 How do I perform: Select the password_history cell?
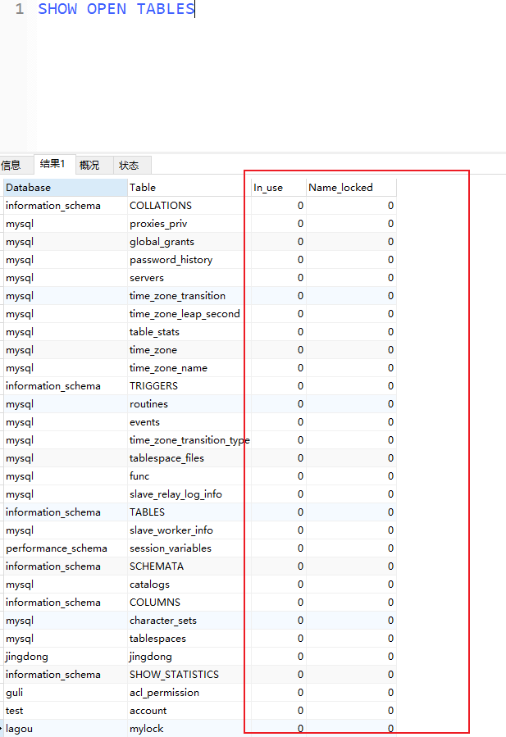189,259
